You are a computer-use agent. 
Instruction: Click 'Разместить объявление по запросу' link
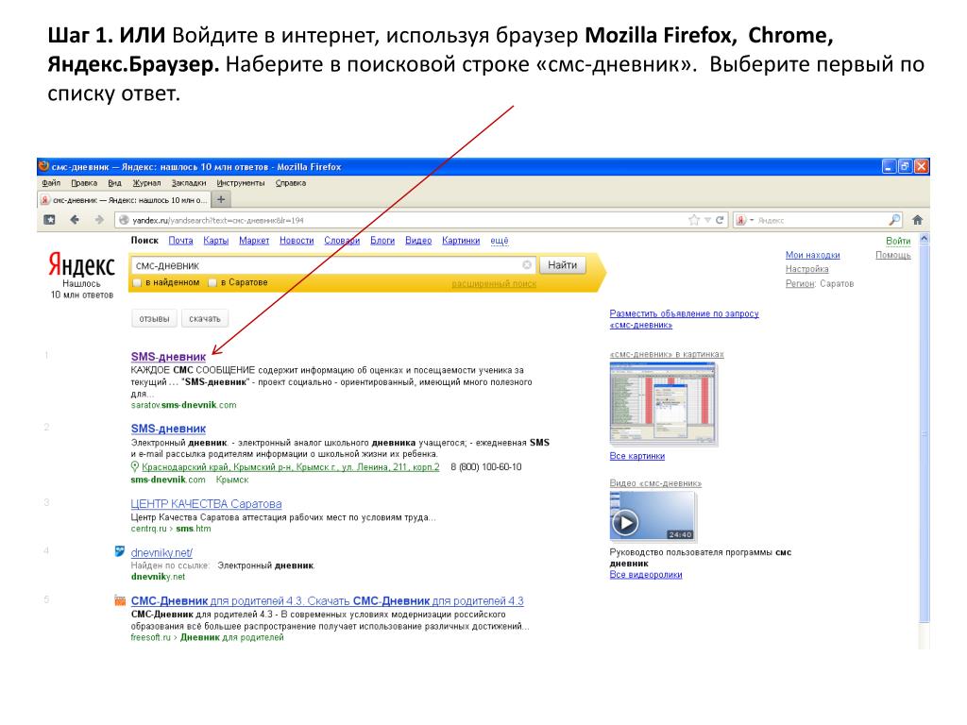tap(684, 319)
